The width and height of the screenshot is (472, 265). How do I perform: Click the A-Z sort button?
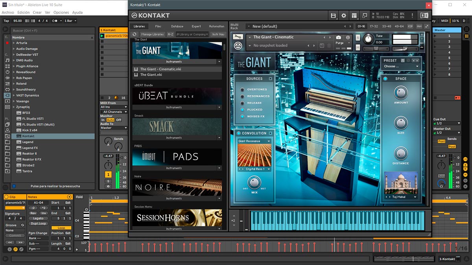tap(170, 35)
